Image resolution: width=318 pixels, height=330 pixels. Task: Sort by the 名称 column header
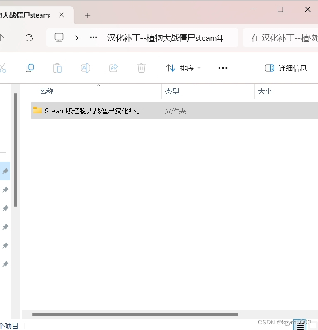[46, 92]
